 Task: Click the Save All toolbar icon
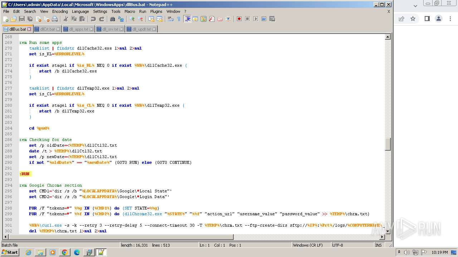pyautogui.click(x=30, y=19)
